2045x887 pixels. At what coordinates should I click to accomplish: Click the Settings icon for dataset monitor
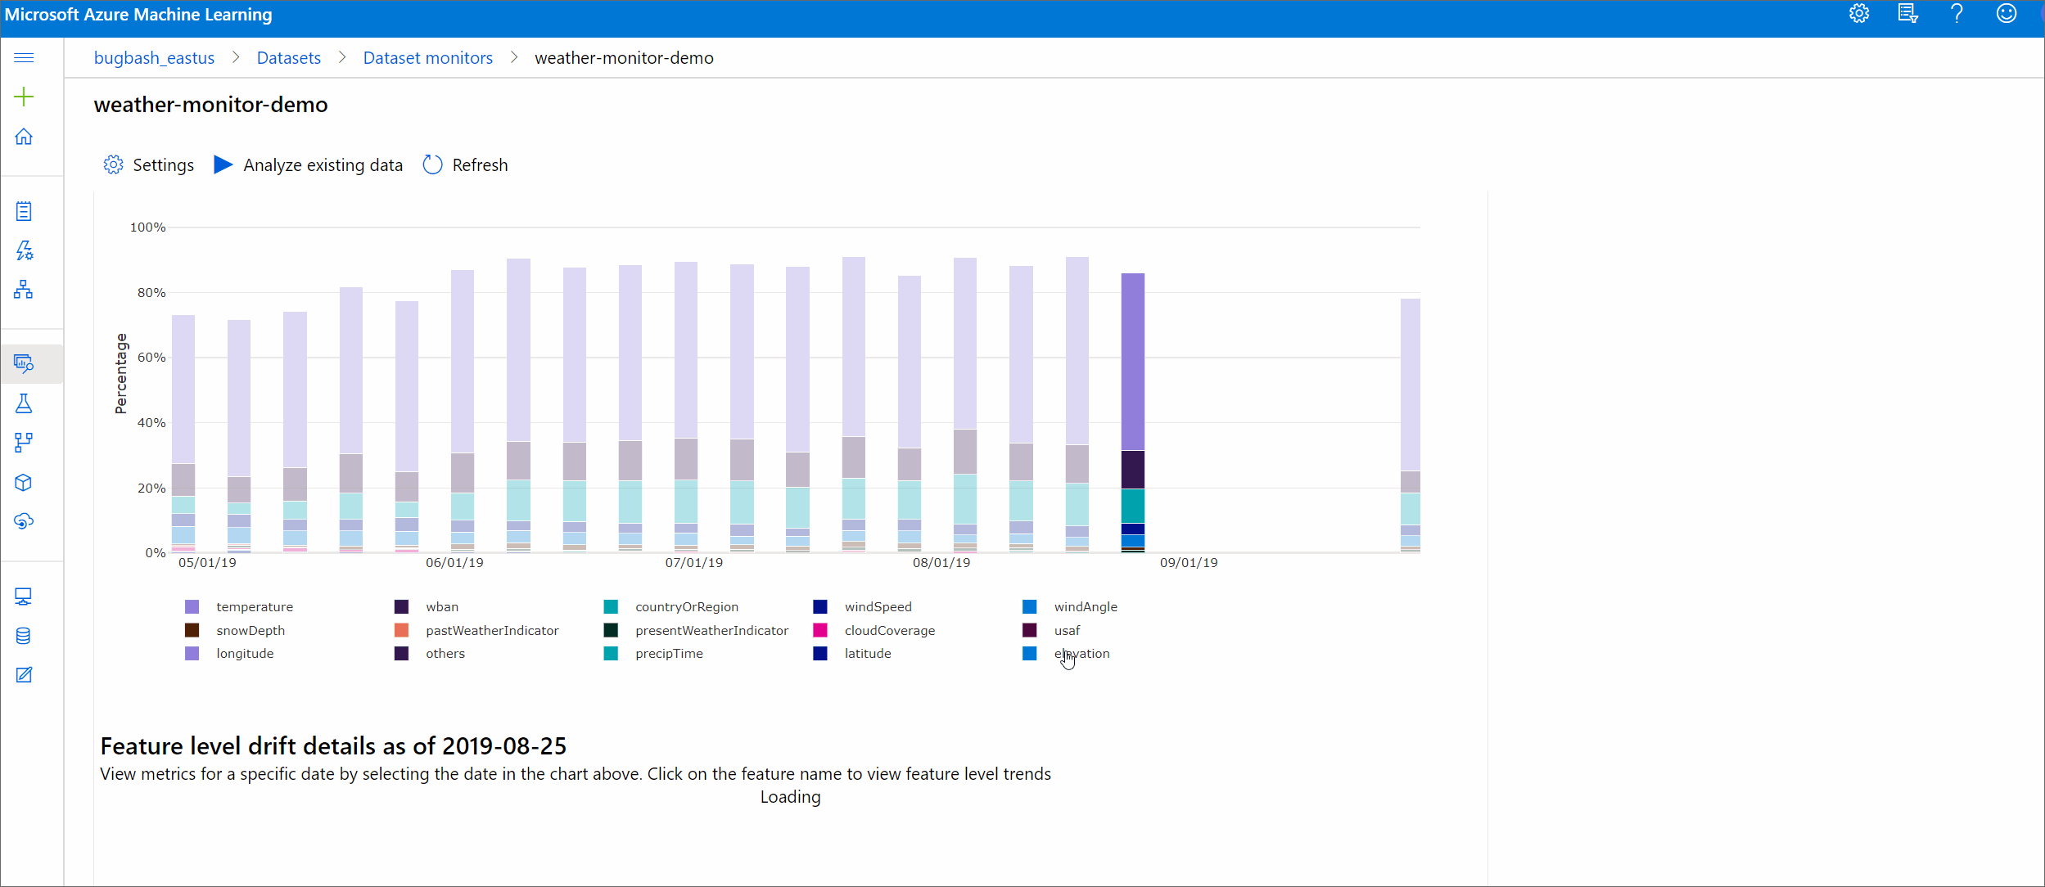click(x=114, y=164)
